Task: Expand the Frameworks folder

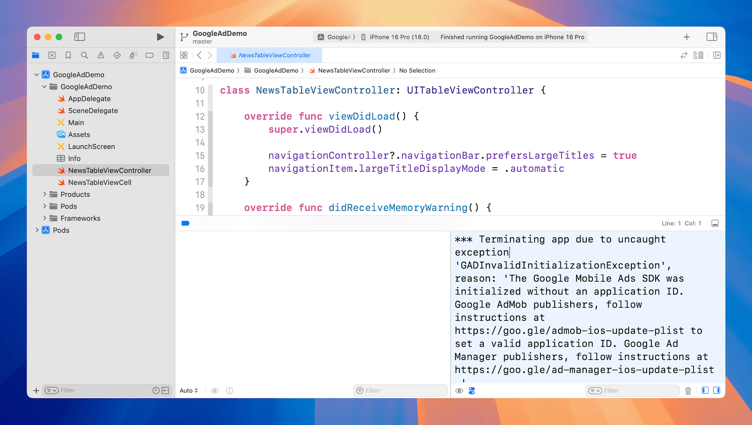Action: 45,218
